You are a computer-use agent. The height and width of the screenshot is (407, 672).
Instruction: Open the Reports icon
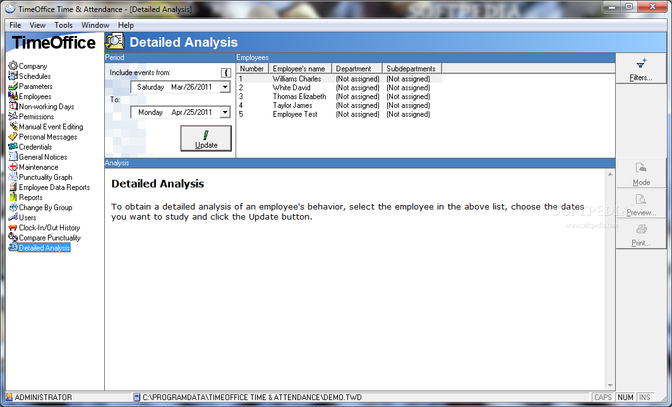(x=13, y=198)
